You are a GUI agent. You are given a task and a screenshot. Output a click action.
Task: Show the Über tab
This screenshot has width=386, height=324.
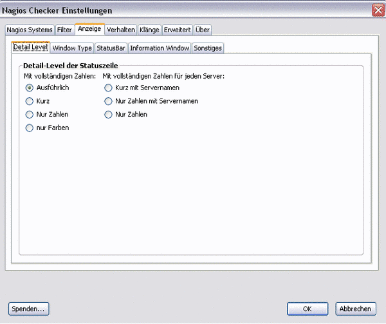pyautogui.click(x=202, y=30)
